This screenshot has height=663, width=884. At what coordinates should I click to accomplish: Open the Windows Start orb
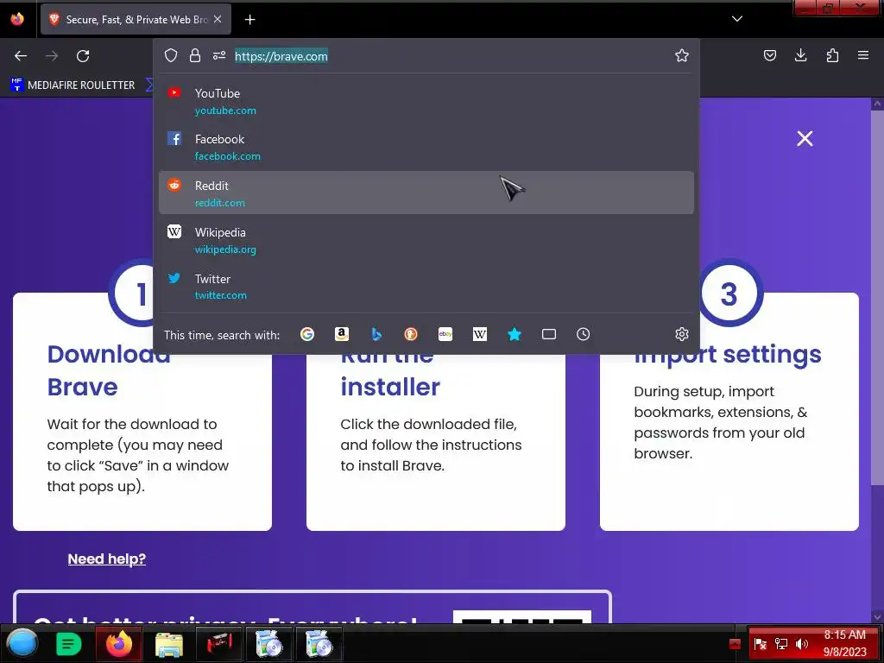22,642
